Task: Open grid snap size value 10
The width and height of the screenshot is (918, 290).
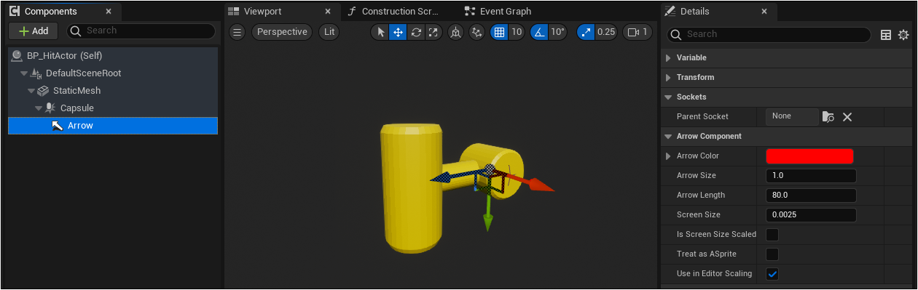Action: coord(516,32)
